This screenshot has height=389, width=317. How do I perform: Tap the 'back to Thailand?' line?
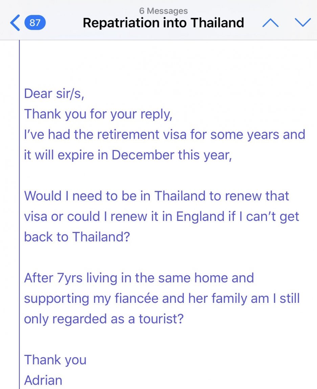coord(77,237)
